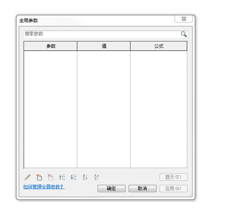Sort parameters in descending order
The width and height of the screenshot is (240, 212).
97,177
